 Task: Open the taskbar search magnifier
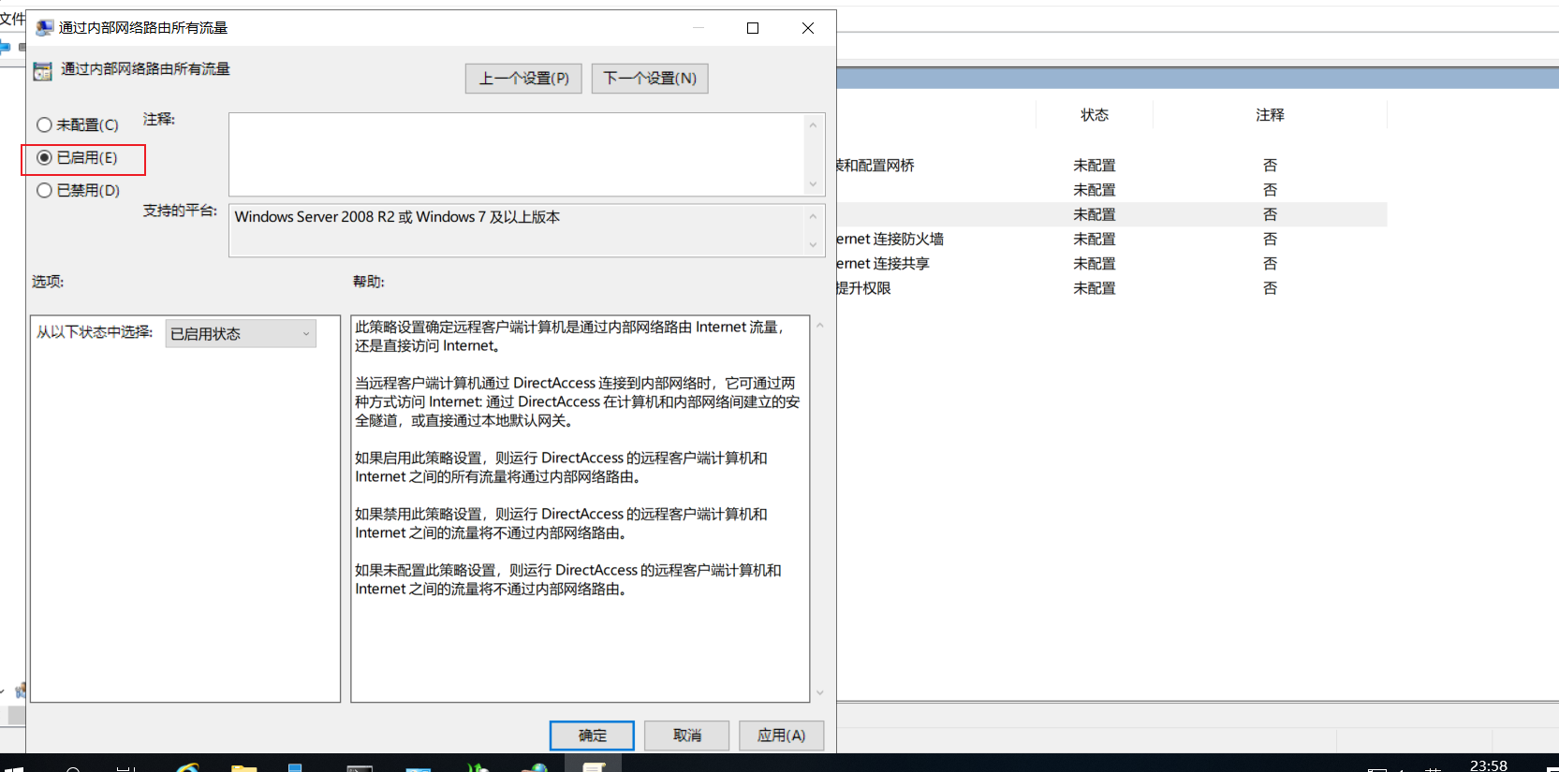point(73,768)
